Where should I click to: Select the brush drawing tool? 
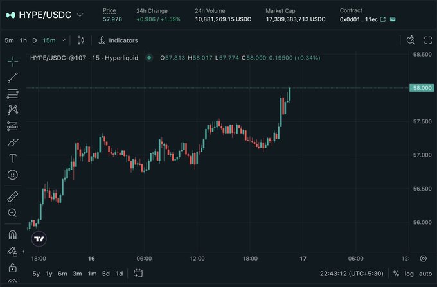click(x=13, y=143)
